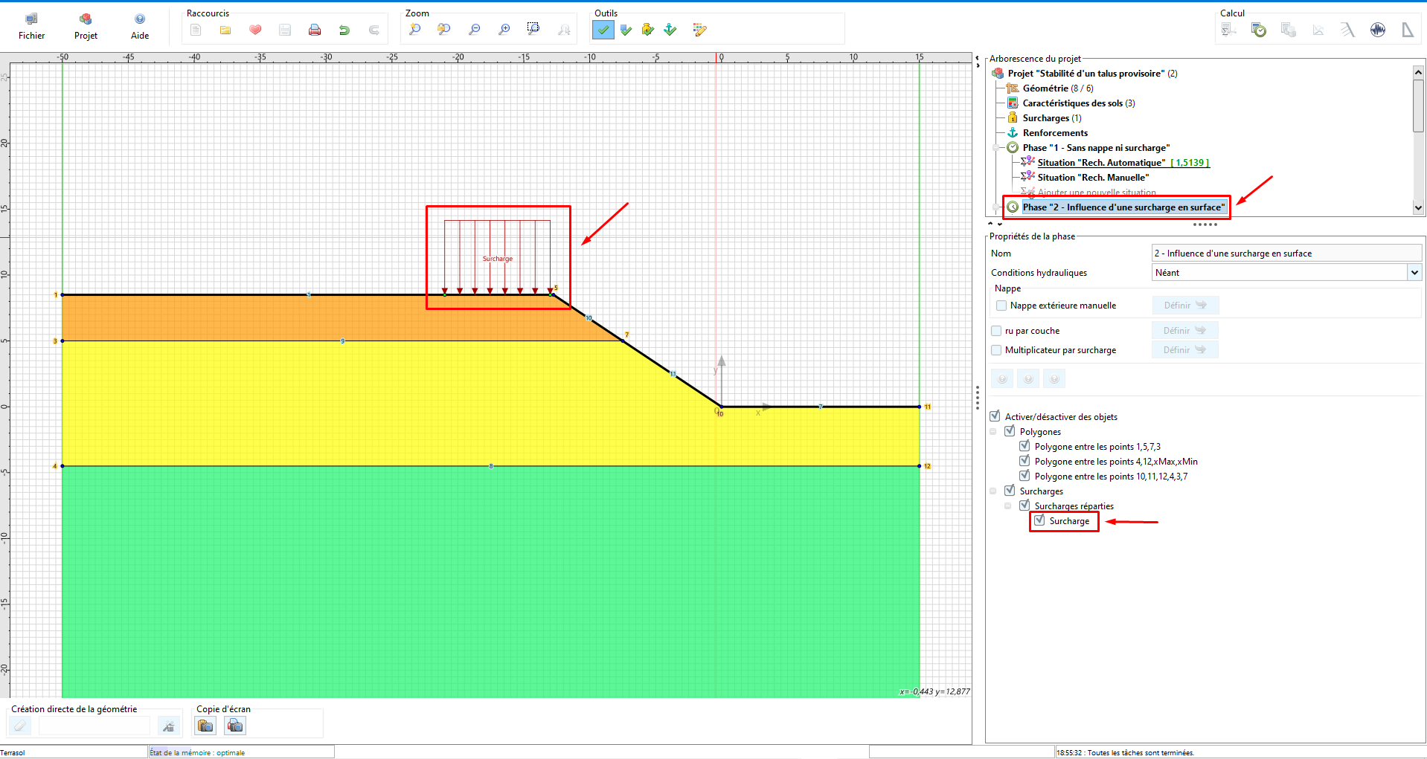Click the Surcharge label on the drawing
The image size is (1427, 759).
(x=498, y=259)
